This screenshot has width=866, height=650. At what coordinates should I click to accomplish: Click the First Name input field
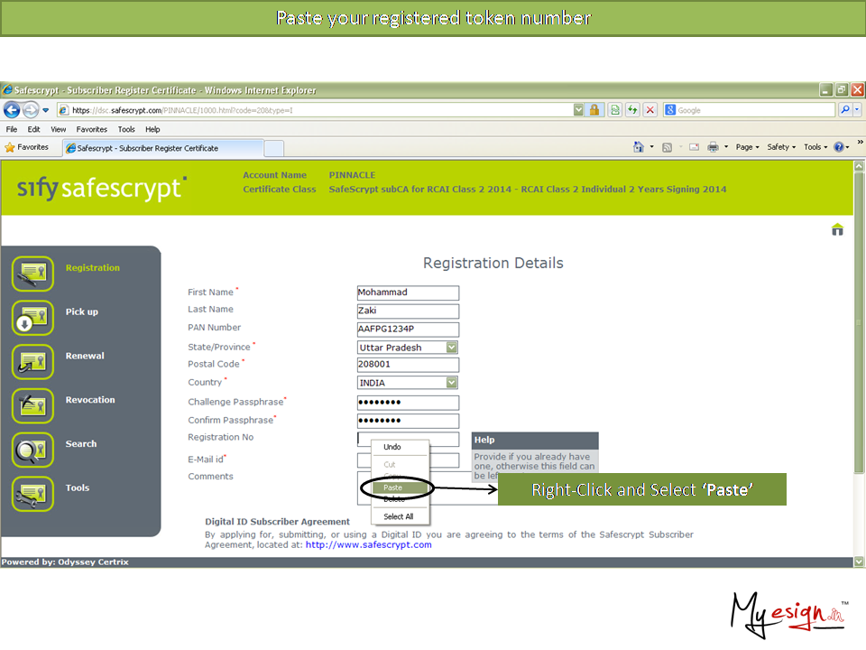tap(408, 293)
